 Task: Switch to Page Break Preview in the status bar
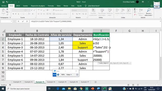pos(138,85)
